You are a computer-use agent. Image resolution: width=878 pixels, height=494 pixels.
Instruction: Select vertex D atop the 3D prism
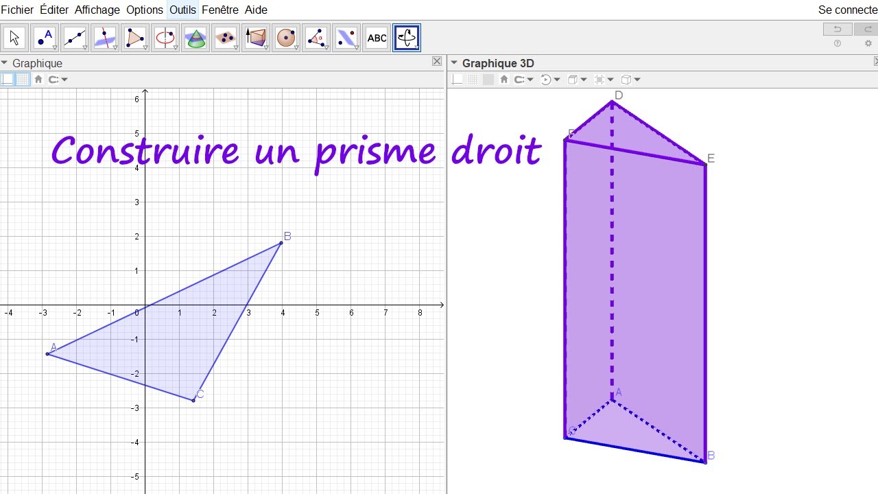(612, 102)
